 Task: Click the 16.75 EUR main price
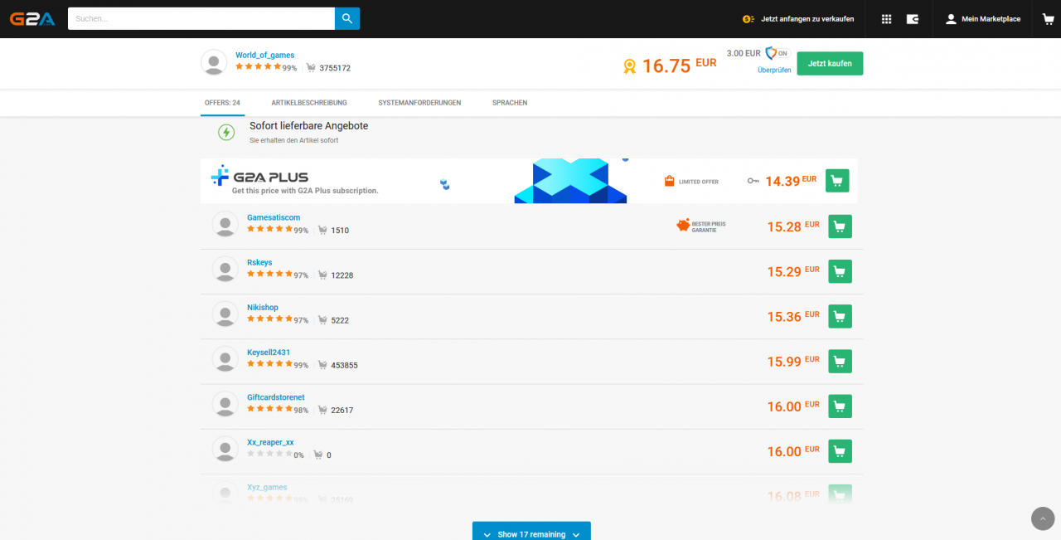(679, 66)
